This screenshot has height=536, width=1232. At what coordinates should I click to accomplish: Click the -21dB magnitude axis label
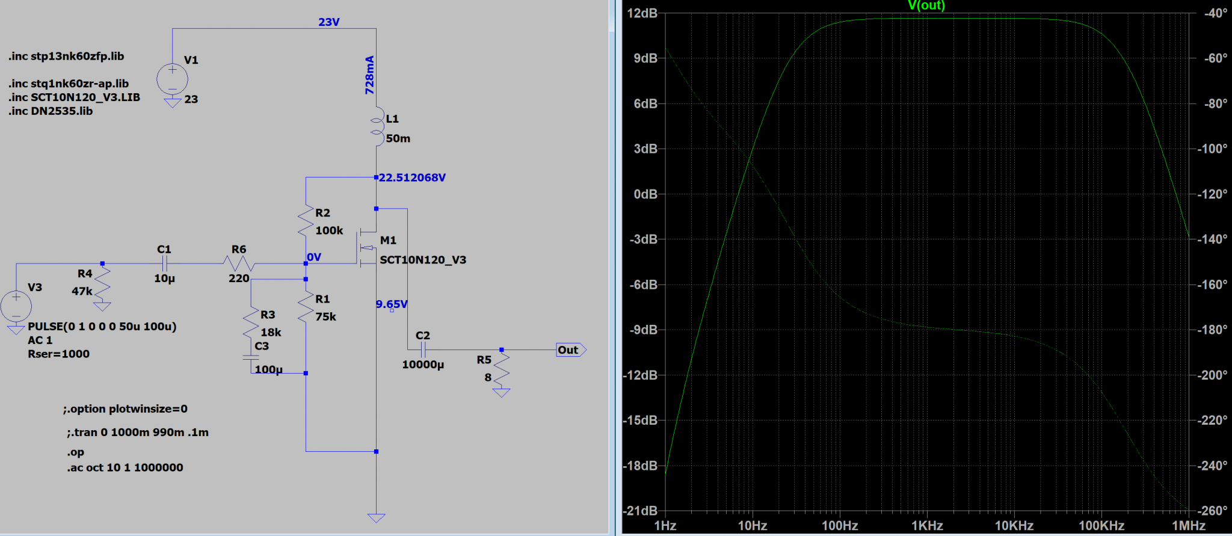pos(640,511)
